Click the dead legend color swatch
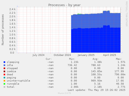Viewport: 129px width, 96px height. (x=4, y=75)
